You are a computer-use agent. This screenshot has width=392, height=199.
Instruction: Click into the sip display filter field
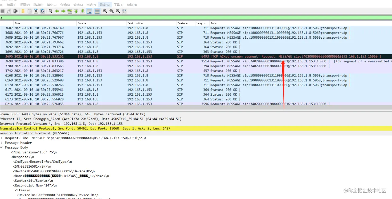tap(196, 18)
